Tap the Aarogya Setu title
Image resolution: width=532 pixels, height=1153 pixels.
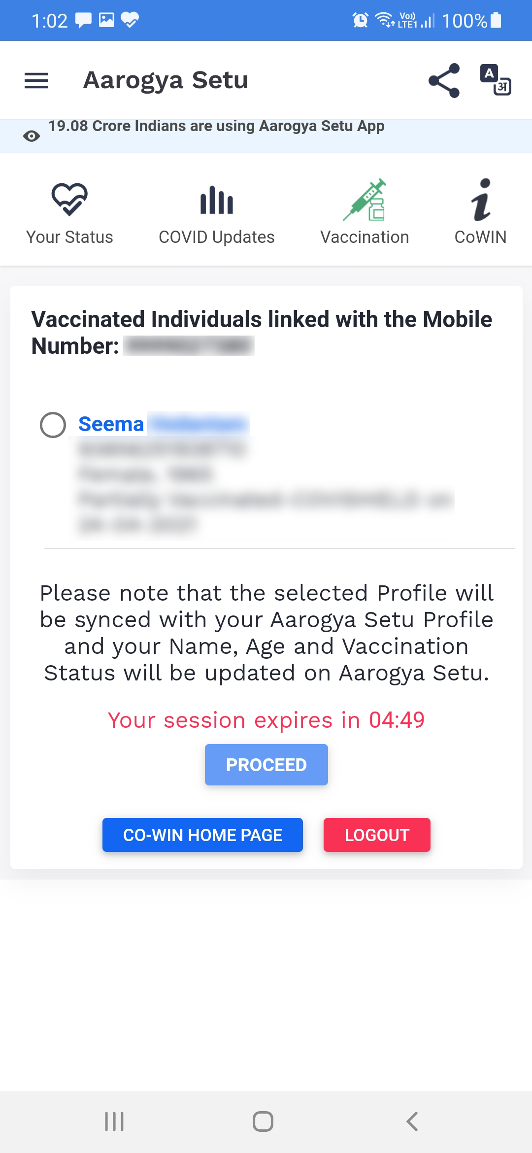point(166,80)
